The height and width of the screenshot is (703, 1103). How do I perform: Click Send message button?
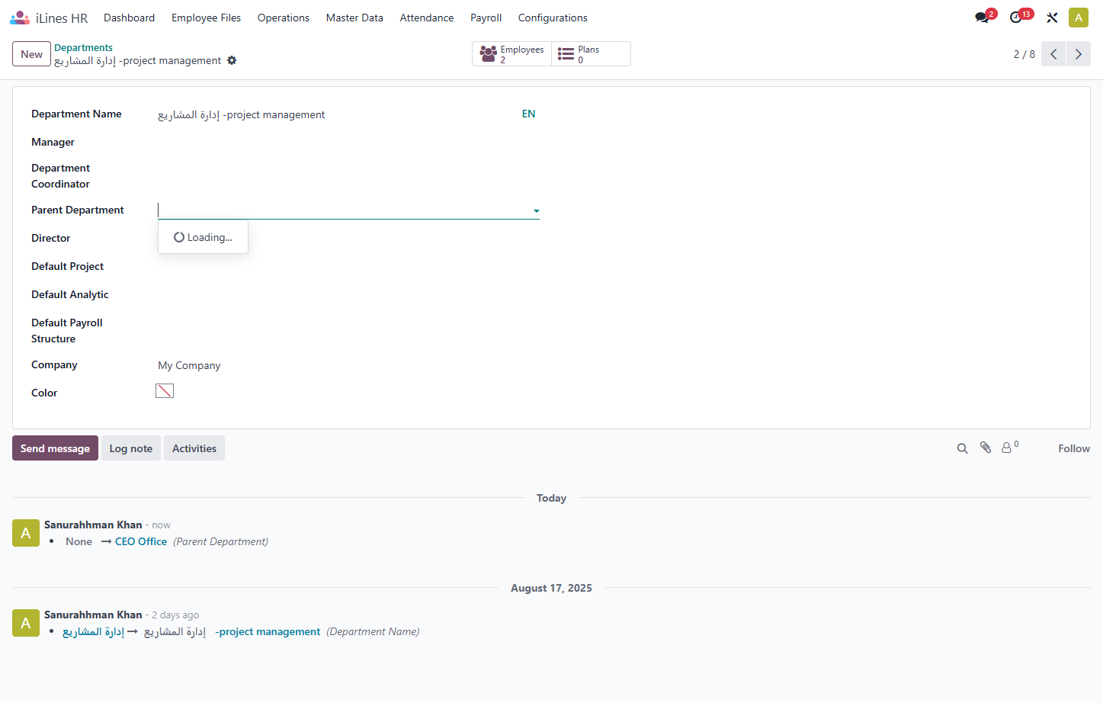point(55,448)
